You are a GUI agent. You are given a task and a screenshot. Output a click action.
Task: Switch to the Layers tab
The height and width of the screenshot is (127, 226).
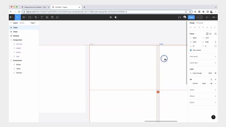tap(15, 23)
